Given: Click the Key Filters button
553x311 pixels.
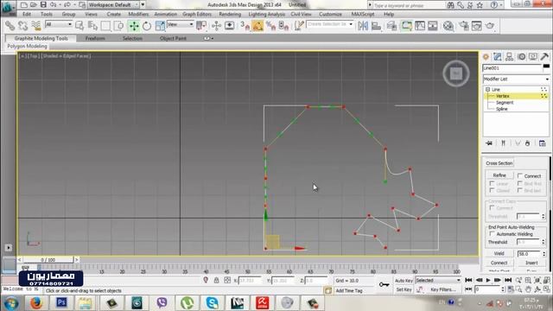Looking at the screenshot, I should pos(443,289).
